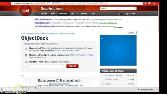This screenshot has width=167, height=94.
Task: Go to Desktop Enhancements breadcrumb
Action: (x=49, y=33)
